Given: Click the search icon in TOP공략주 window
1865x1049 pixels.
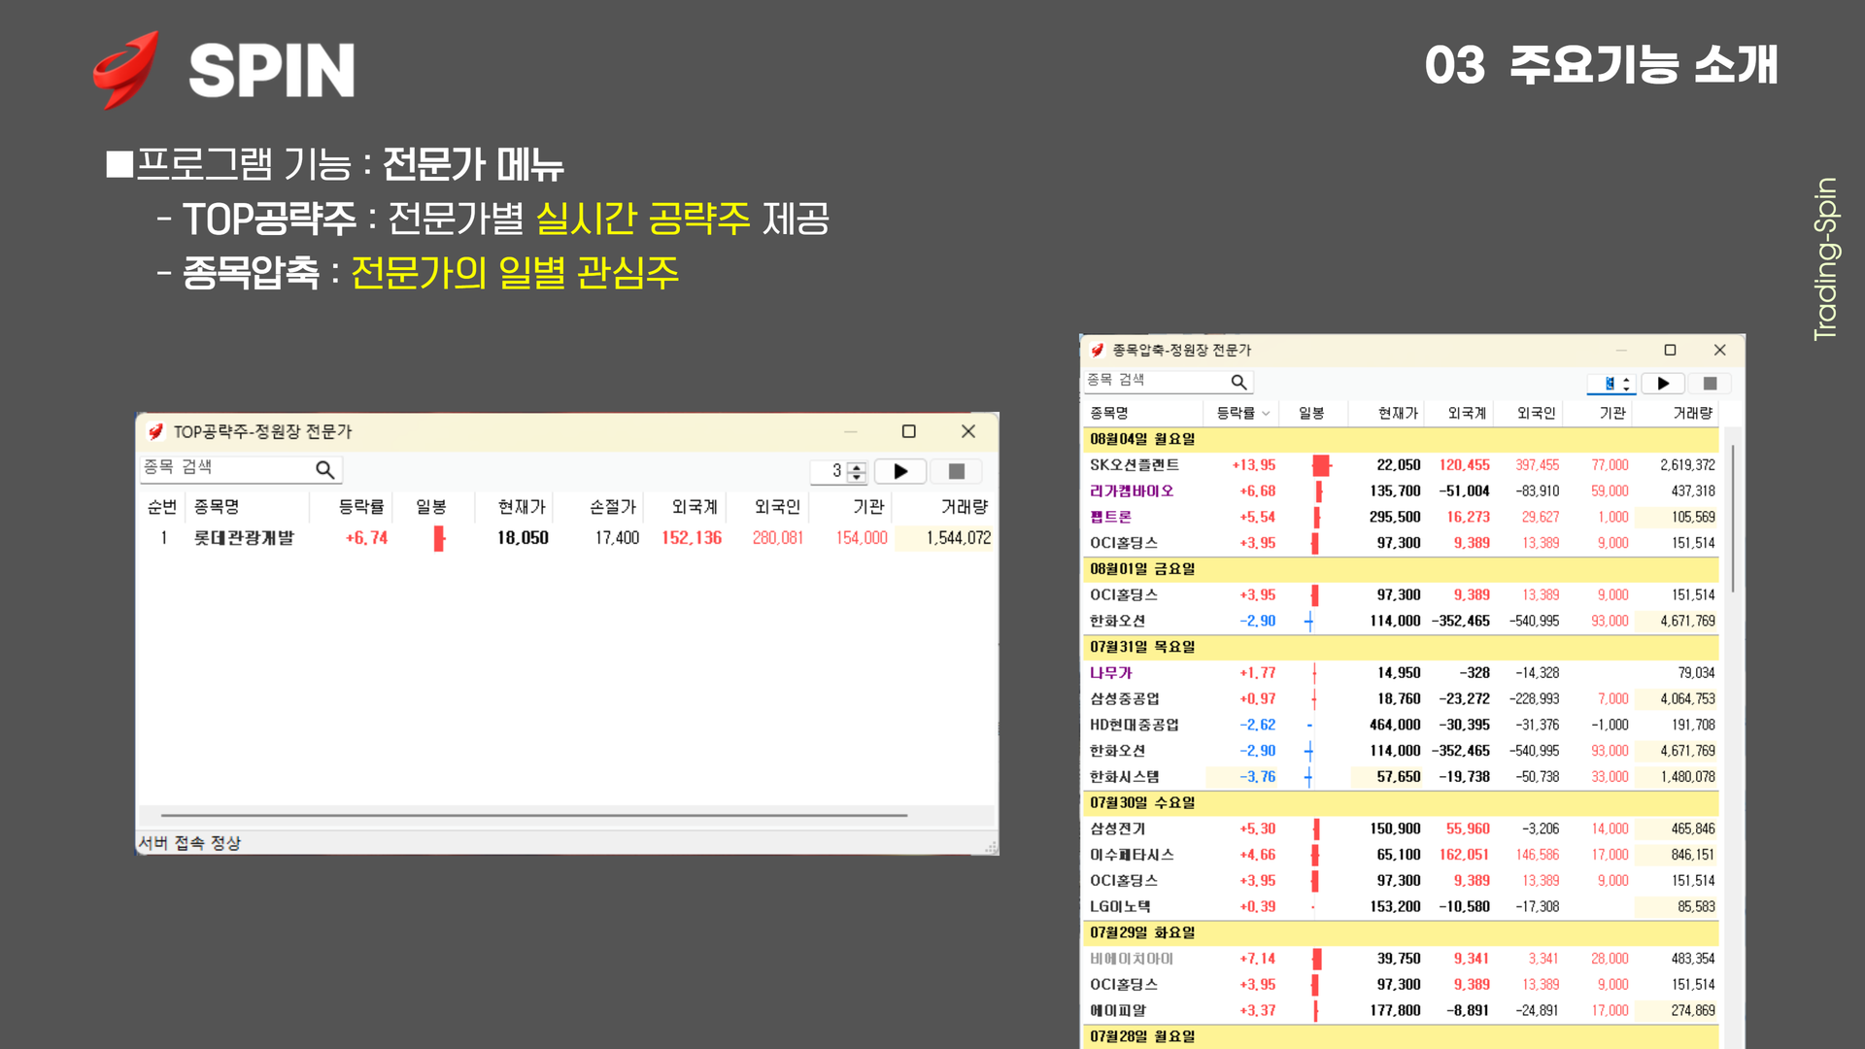Looking at the screenshot, I should click(324, 470).
